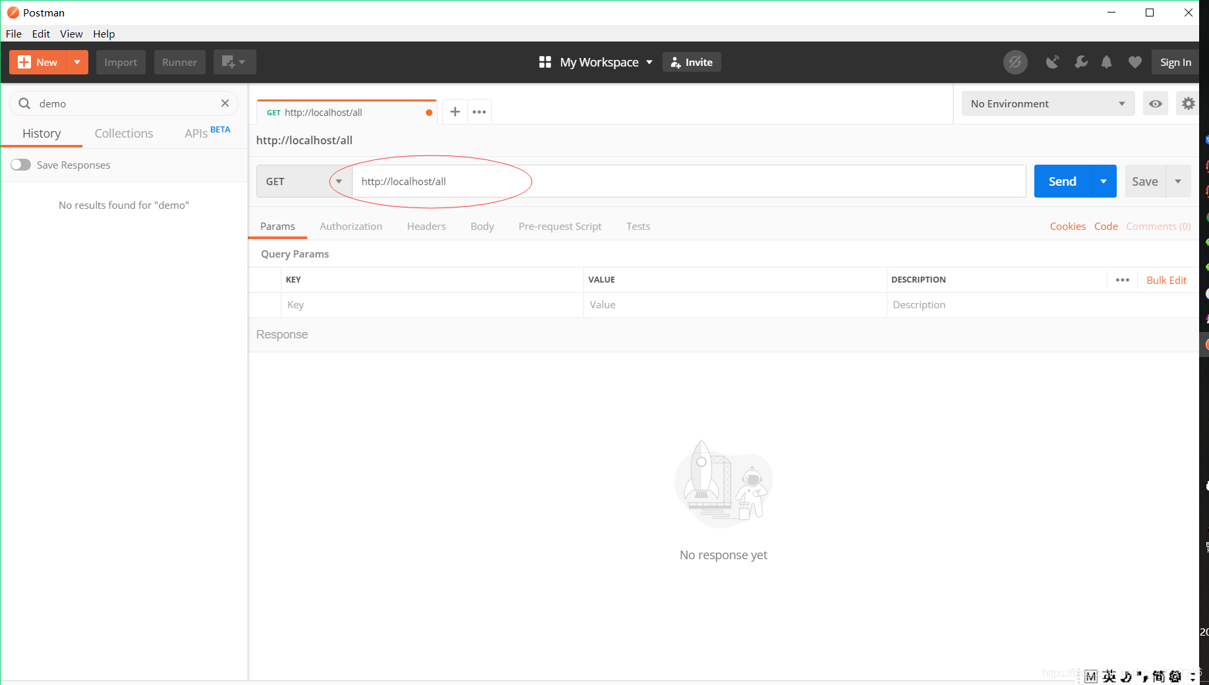Open the View menu
This screenshot has width=1209, height=685.
pyautogui.click(x=71, y=34)
